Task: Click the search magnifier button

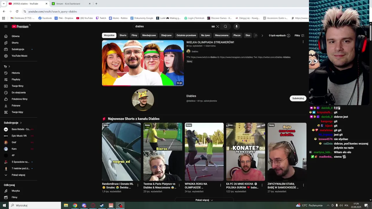Action: 225,26
